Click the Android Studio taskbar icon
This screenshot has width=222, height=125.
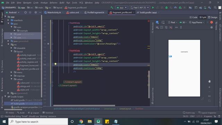(x=98, y=122)
